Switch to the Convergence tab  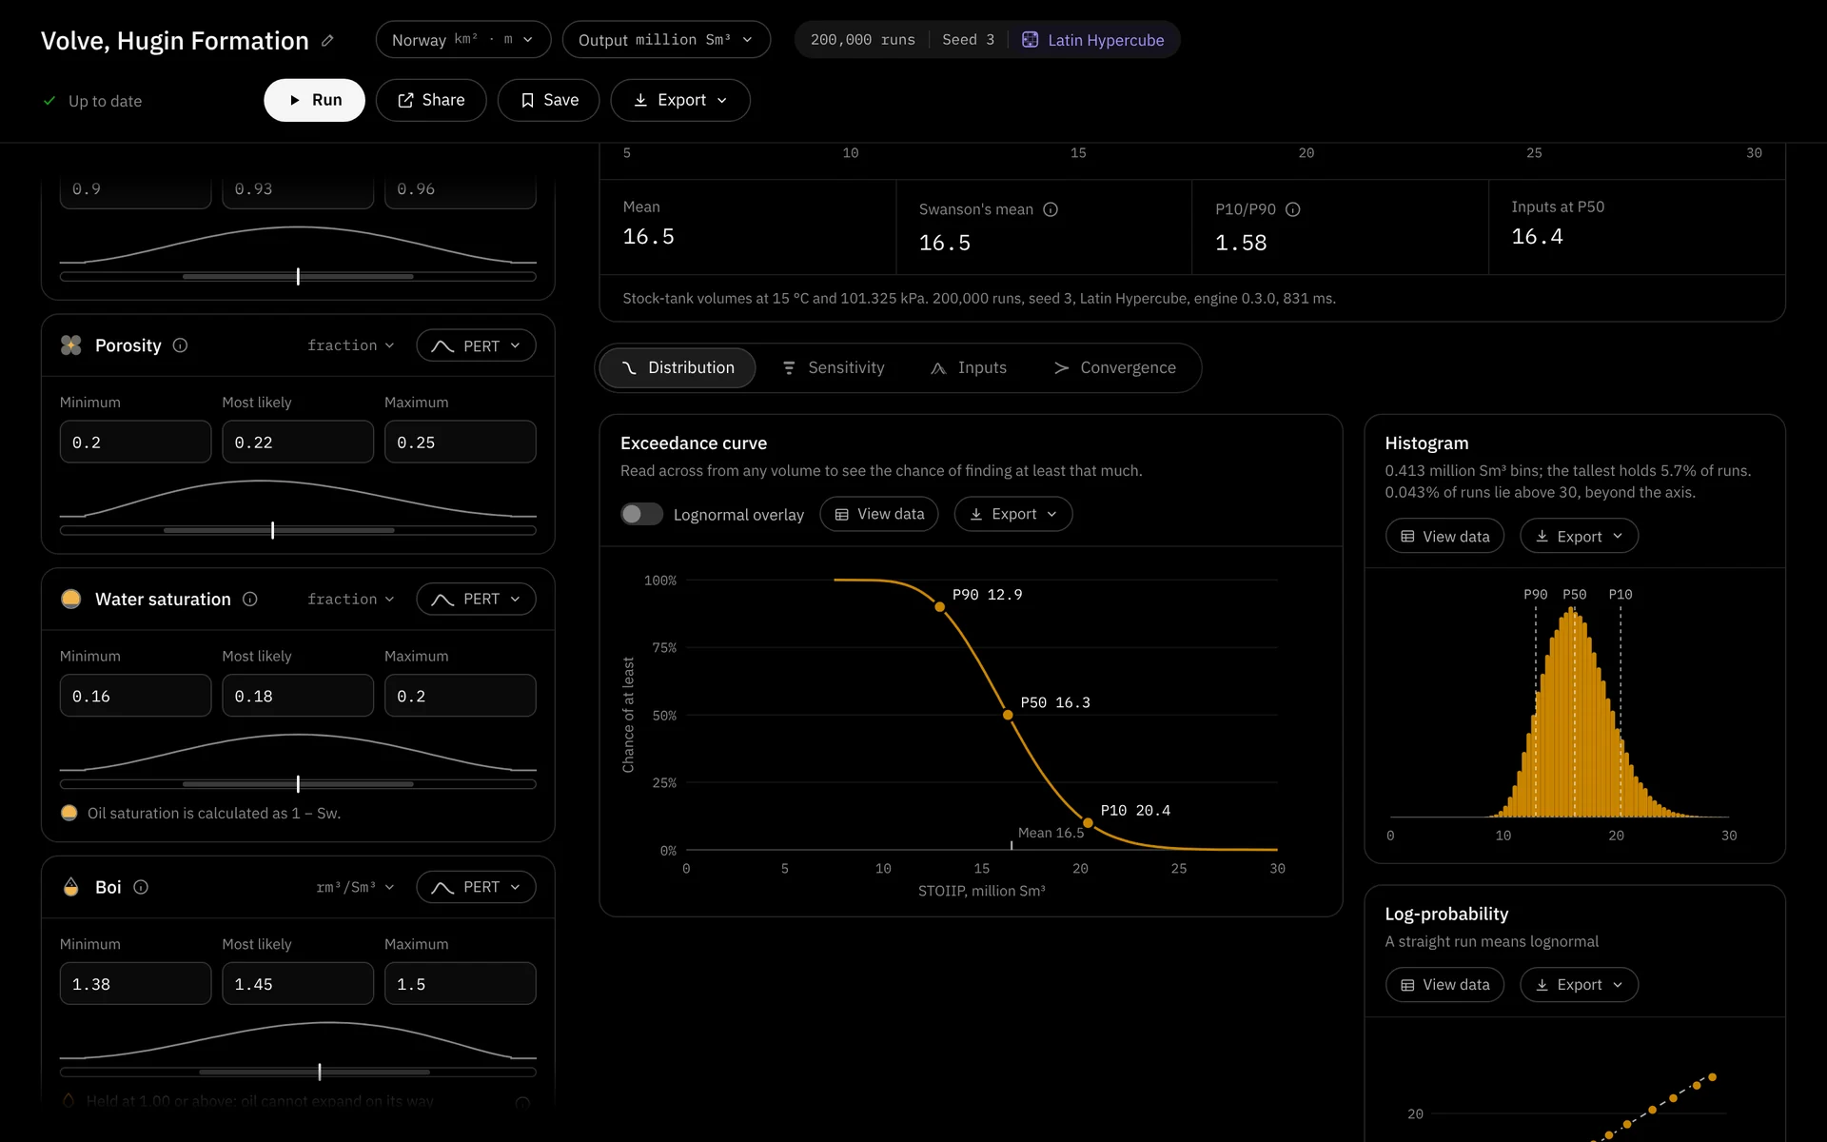pos(1115,367)
